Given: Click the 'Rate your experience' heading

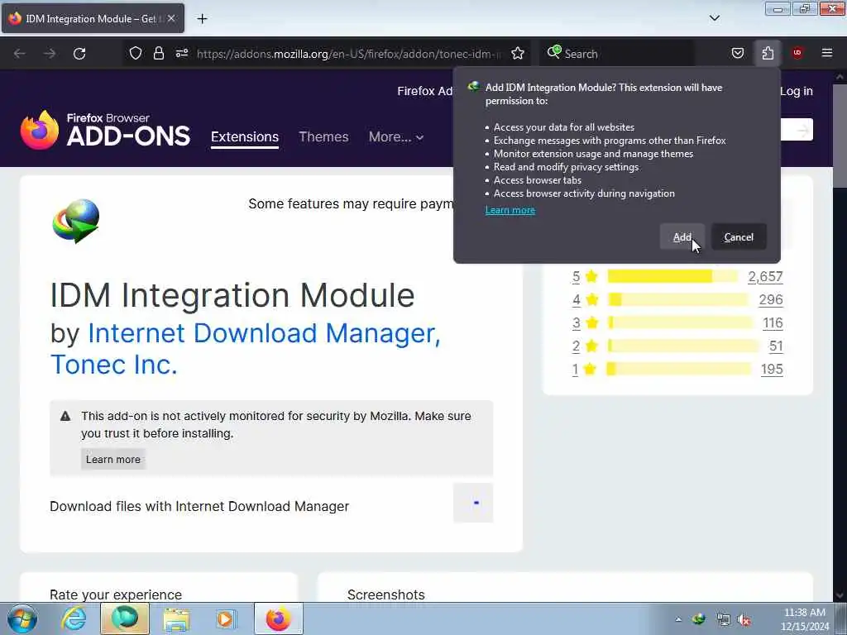Looking at the screenshot, I should click(116, 594).
